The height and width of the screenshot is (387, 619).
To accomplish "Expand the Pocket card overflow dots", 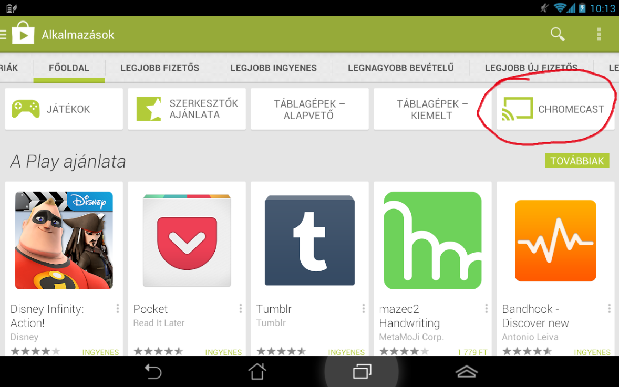I will point(241,308).
